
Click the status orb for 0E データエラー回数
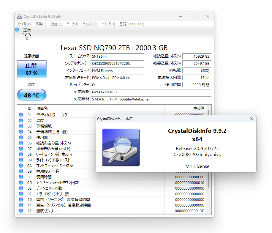[21, 188]
